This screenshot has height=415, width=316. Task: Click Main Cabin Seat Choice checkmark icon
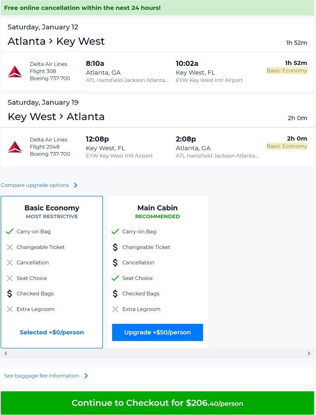click(115, 278)
